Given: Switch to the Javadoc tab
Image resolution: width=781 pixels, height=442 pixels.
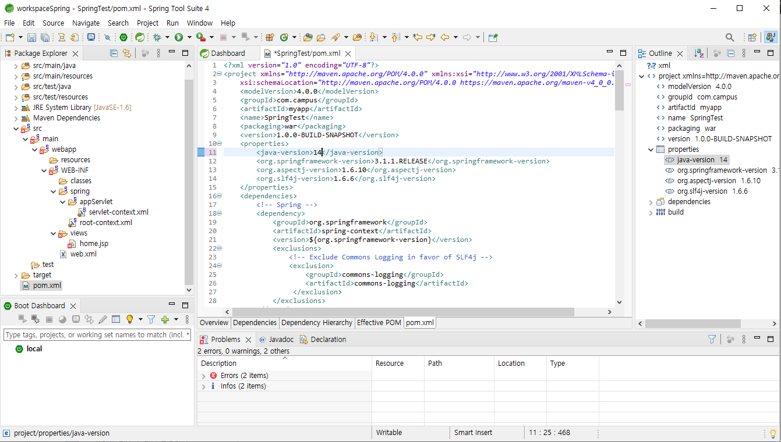Looking at the screenshot, I should pyautogui.click(x=277, y=339).
